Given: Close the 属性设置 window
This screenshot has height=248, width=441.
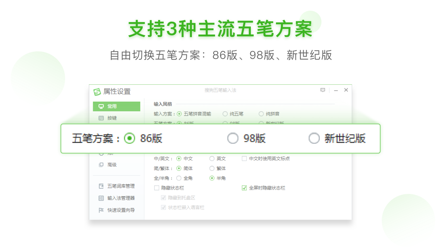Looking at the screenshot, I should 346,90.
